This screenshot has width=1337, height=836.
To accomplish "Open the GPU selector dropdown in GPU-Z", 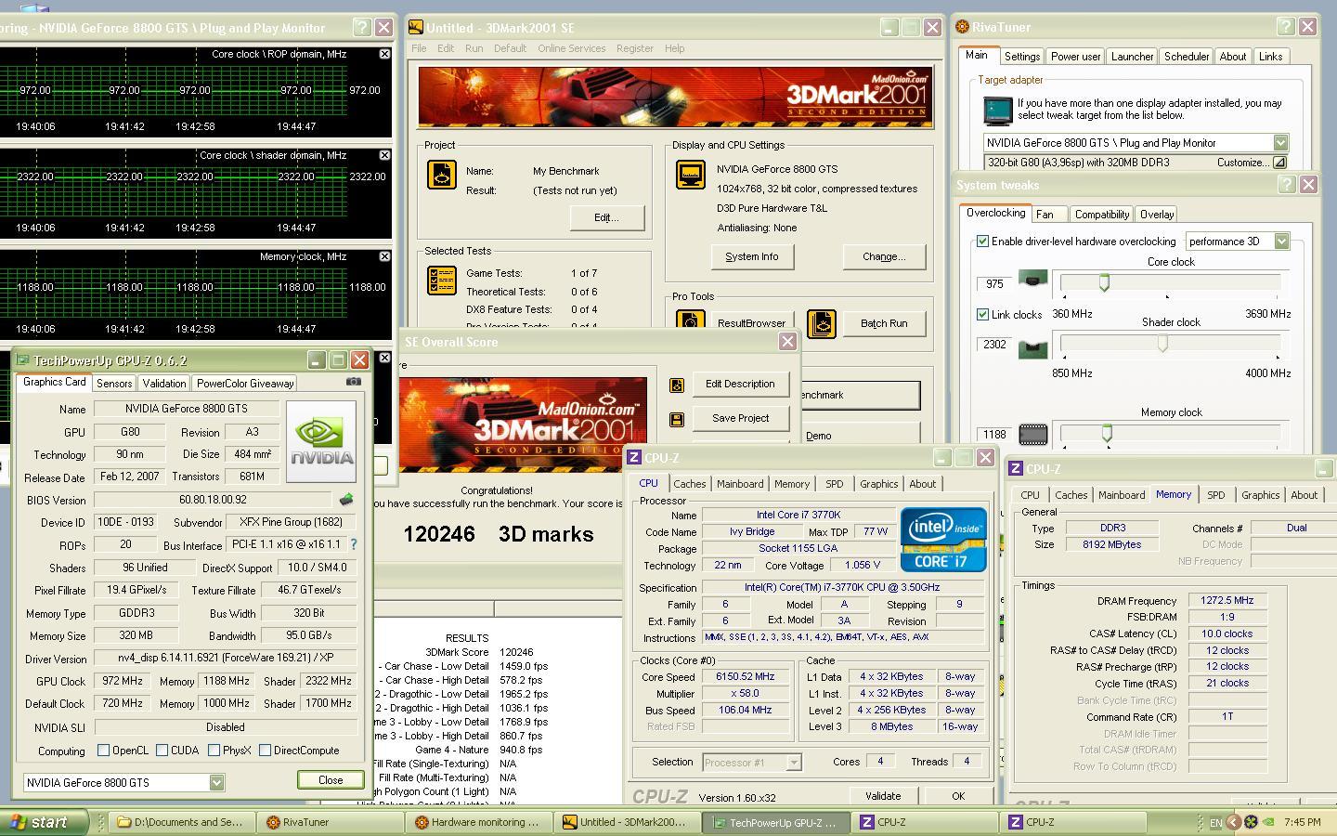I will point(215,782).
